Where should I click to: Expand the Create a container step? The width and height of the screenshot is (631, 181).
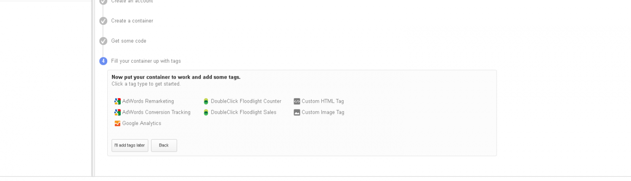click(x=132, y=21)
